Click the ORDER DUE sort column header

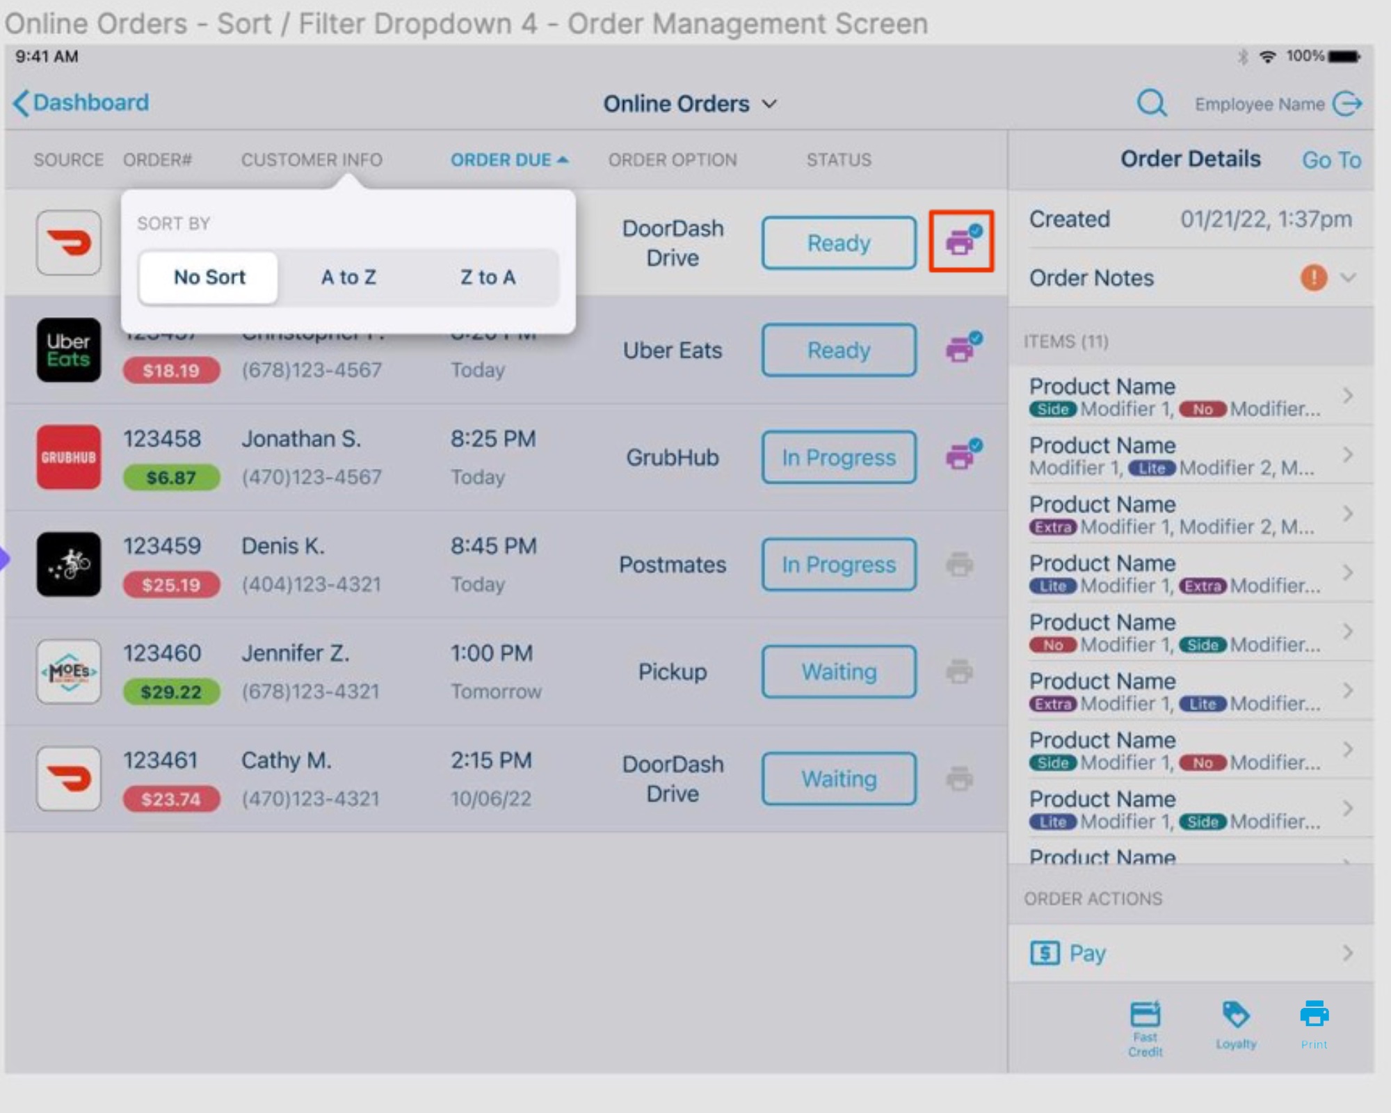[509, 159]
